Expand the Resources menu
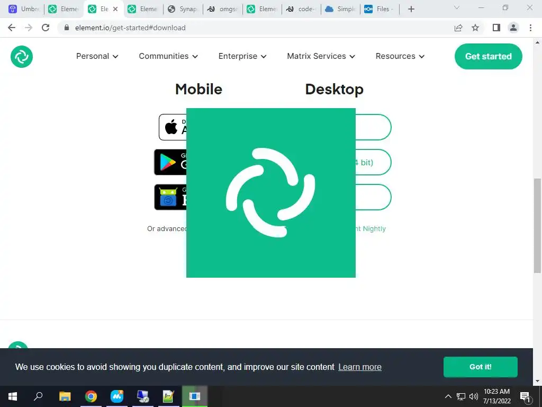542x407 pixels. [x=400, y=56]
